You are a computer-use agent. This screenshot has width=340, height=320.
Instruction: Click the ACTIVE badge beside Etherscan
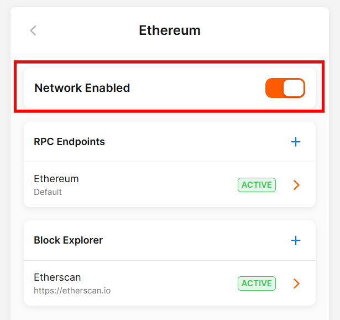pyautogui.click(x=257, y=283)
